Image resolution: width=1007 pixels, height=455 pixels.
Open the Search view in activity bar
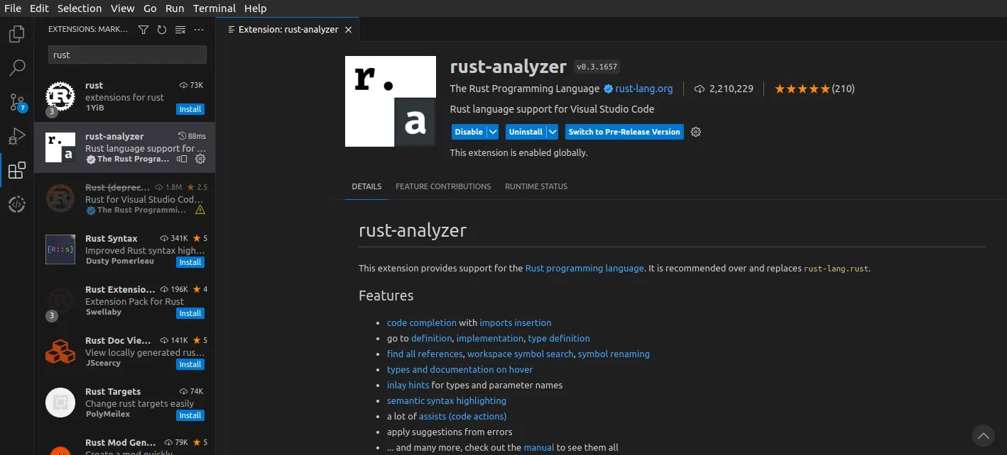[x=17, y=68]
